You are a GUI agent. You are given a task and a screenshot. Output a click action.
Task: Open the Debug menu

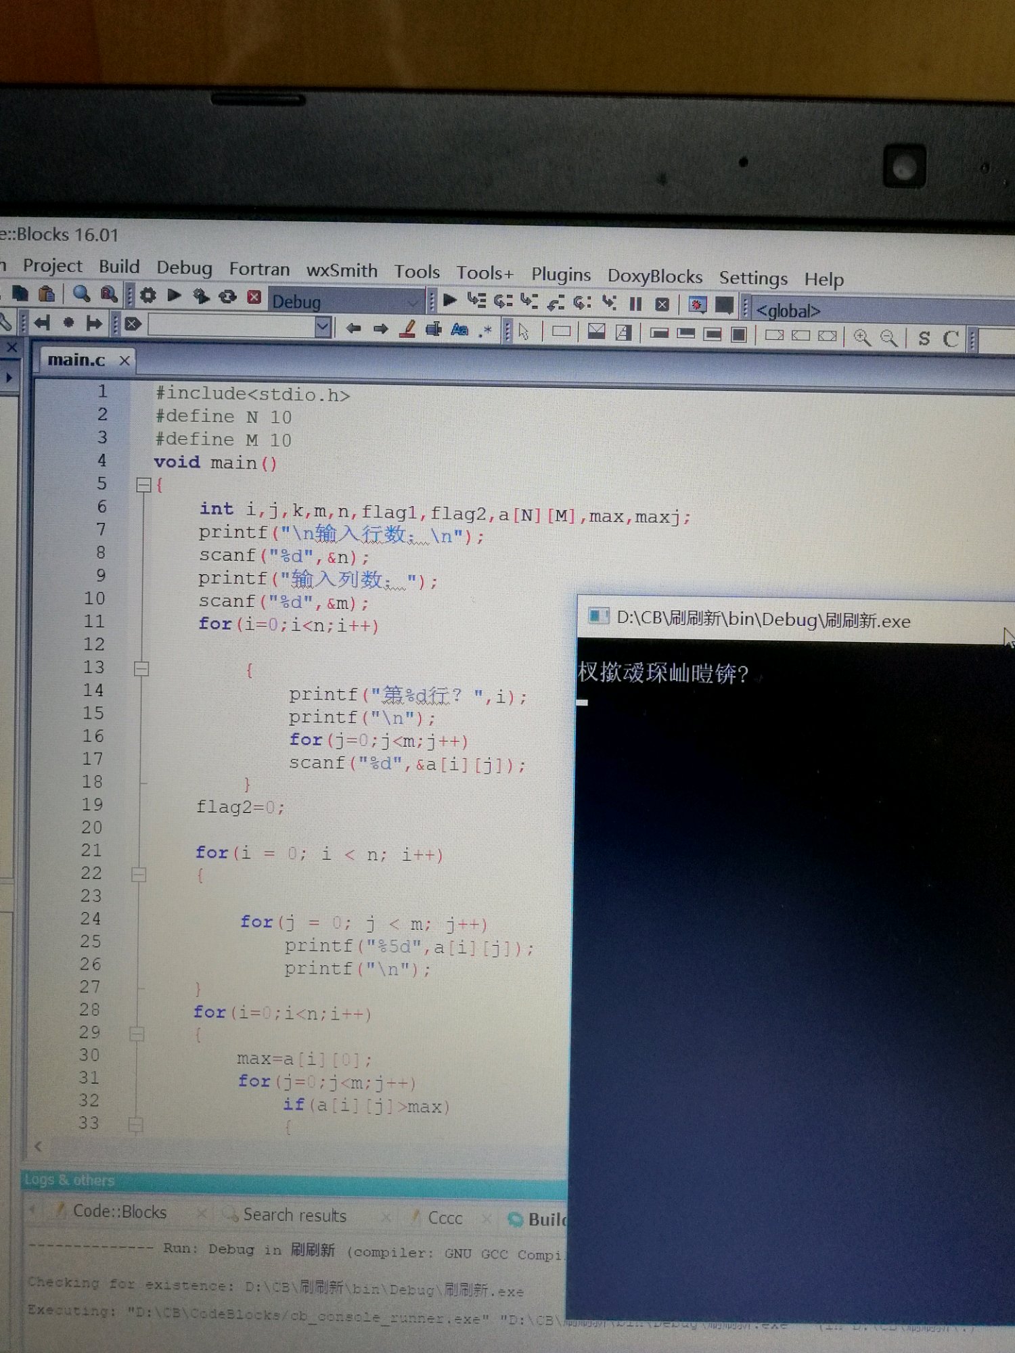click(x=184, y=268)
